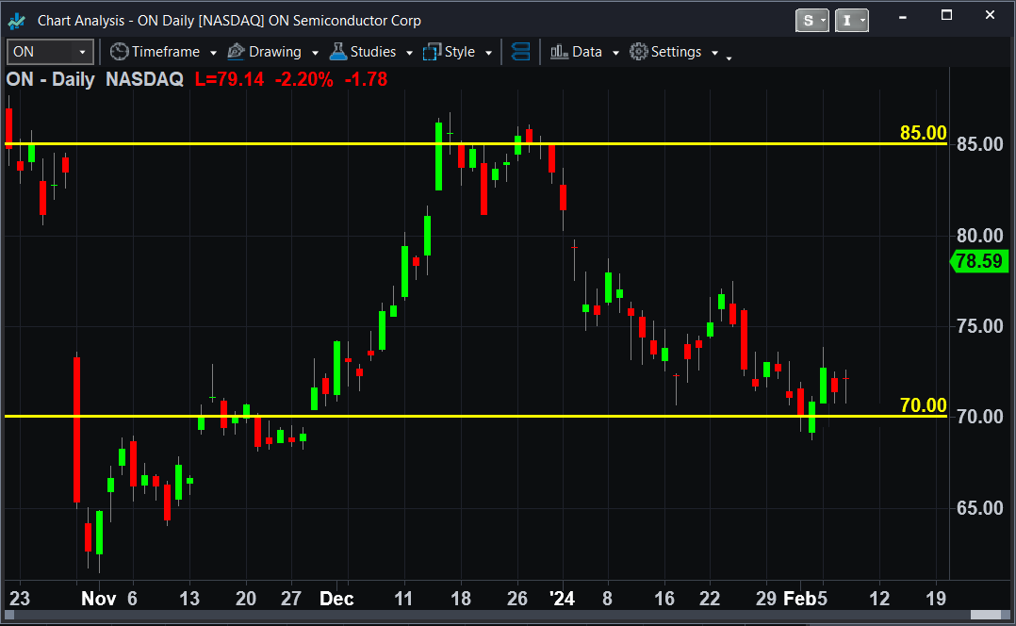Image resolution: width=1016 pixels, height=626 pixels.
Task: Click the ON - Daily chart title
Action: pyautogui.click(x=51, y=79)
